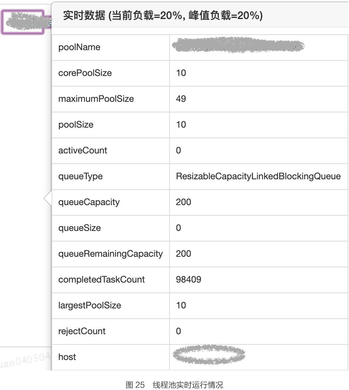The height and width of the screenshot is (390, 349).
Task: Select the activeCount value 0
Action: coord(178,151)
